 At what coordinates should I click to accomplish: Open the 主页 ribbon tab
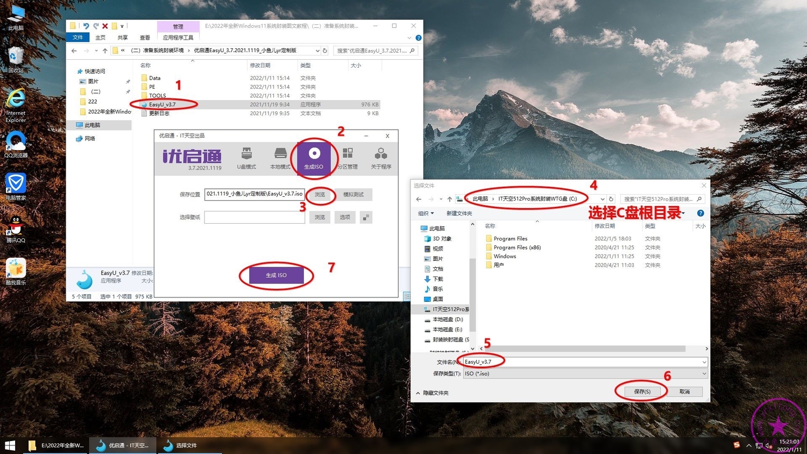coord(101,38)
